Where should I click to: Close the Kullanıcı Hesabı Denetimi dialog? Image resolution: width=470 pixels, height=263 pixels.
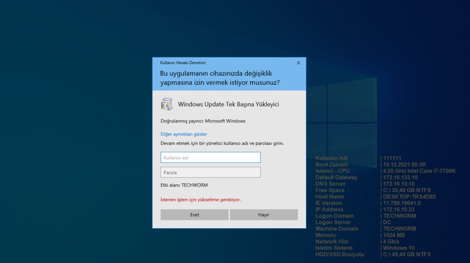click(x=298, y=63)
